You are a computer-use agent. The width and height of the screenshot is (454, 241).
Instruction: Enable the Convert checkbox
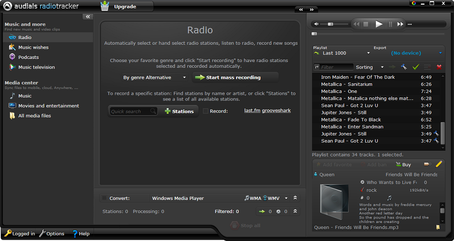pyautogui.click(x=104, y=198)
